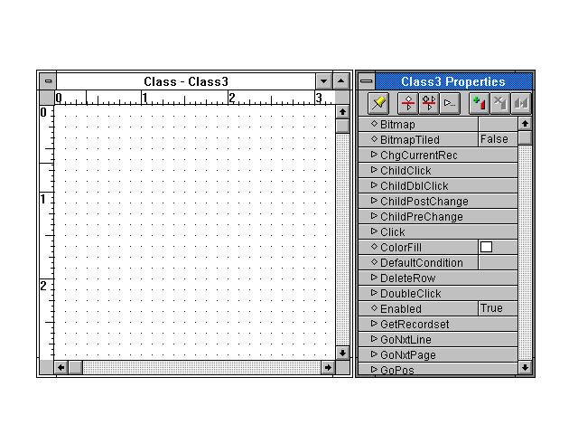Screen dimensions: 578x434
Task: Expand the ChgCurrentRec method
Action: (374, 155)
